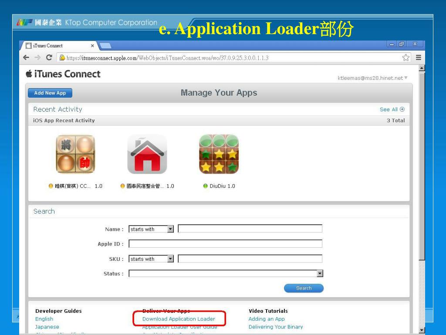Click the green status dot for DiuDiu
Viewport: 446px width, 335px height.
(206, 186)
